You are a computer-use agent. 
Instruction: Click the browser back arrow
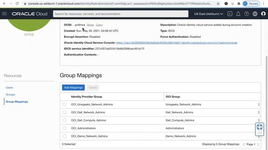coord(4,4)
